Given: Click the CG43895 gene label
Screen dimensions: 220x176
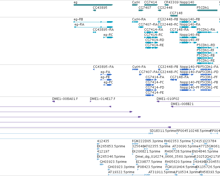Looking at the screenshot, I should coord(100,8).
